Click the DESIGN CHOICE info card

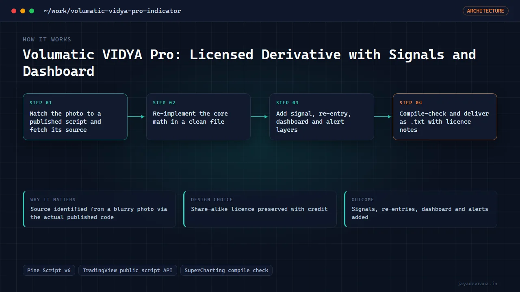point(260,209)
